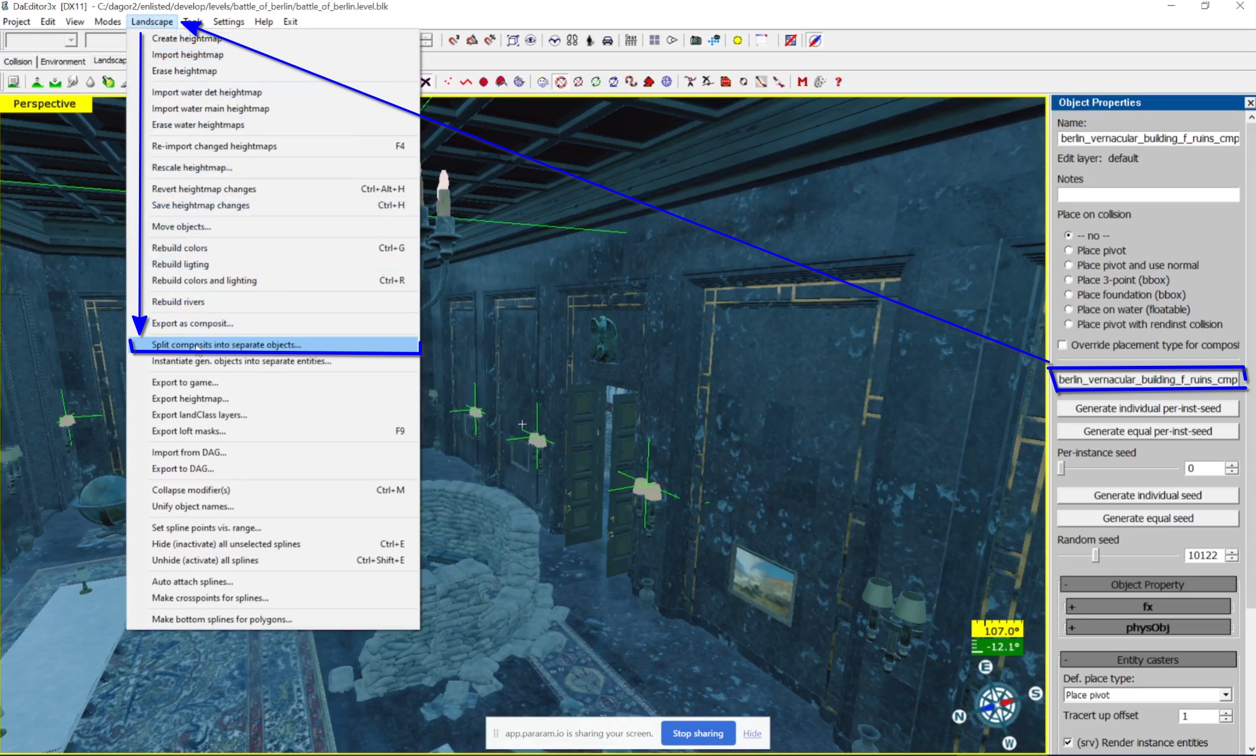Adjust the Random seed slider handle
Viewport: 1256px width, 756px height.
(1095, 556)
